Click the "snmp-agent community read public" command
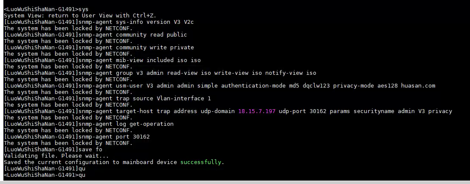470x184 pixels. click(133, 34)
